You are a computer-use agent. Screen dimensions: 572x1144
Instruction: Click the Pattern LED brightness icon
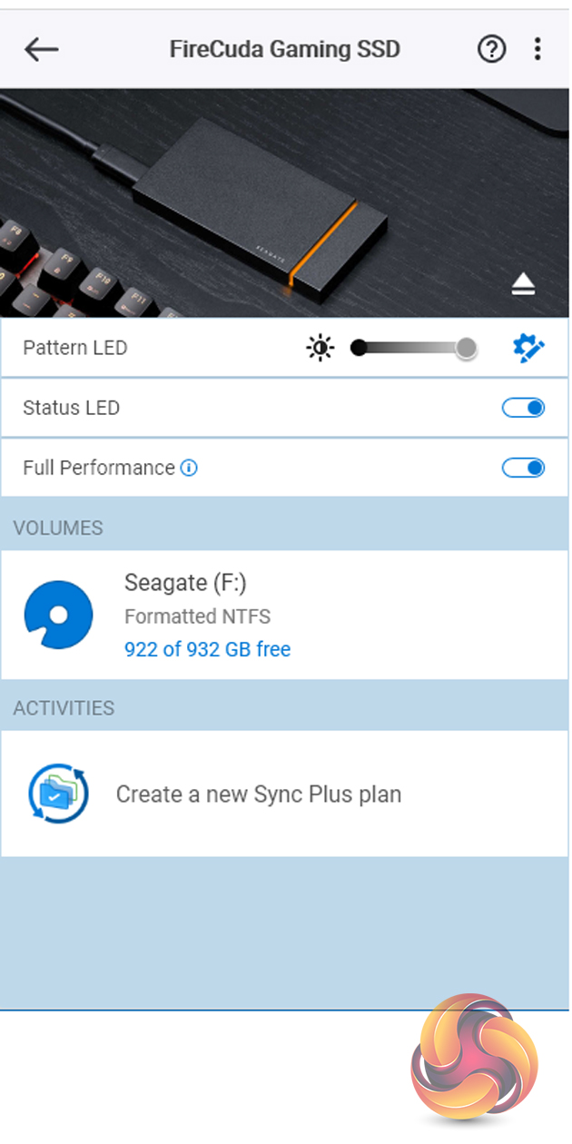click(x=320, y=348)
